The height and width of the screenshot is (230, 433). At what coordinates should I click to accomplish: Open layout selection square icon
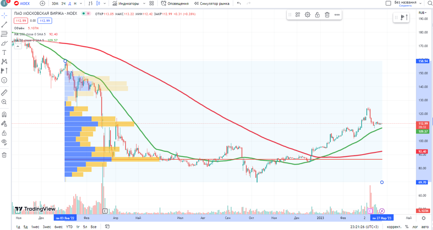coord(388,4)
